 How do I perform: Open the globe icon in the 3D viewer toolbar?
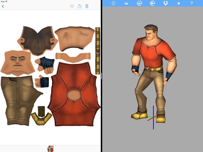(x=113, y=3)
